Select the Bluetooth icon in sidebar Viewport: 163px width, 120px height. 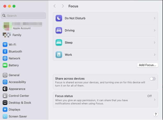coord(5,52)
